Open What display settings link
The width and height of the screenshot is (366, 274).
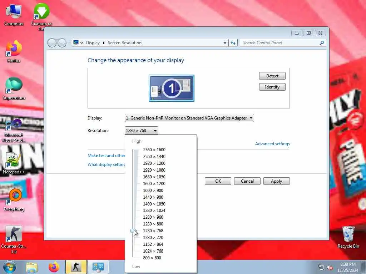point(106,164)
